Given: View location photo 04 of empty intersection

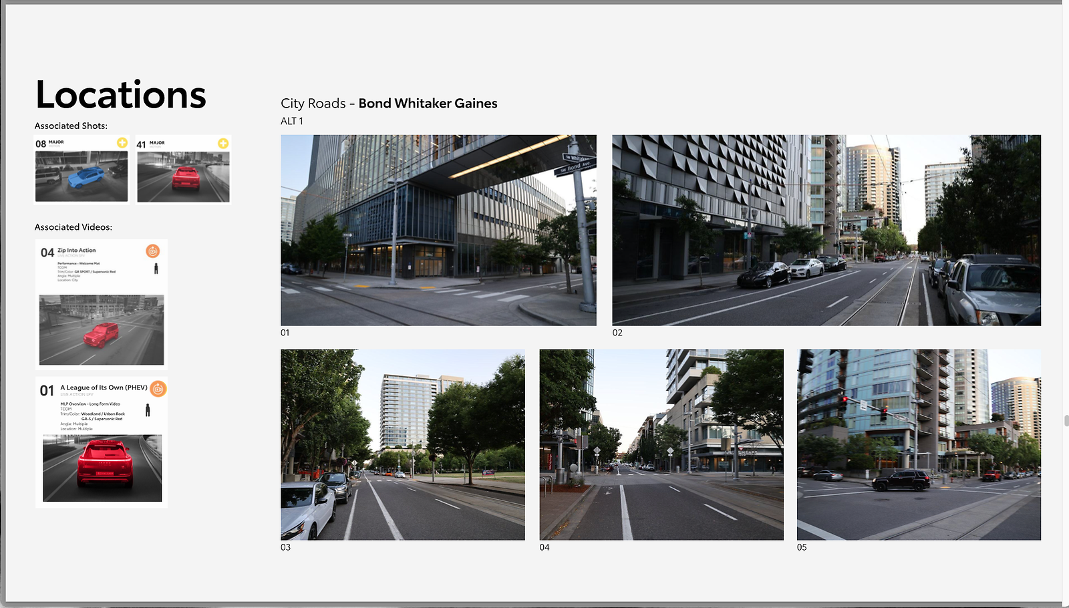Looking at the screenshot, I should [x=661, y=444].
